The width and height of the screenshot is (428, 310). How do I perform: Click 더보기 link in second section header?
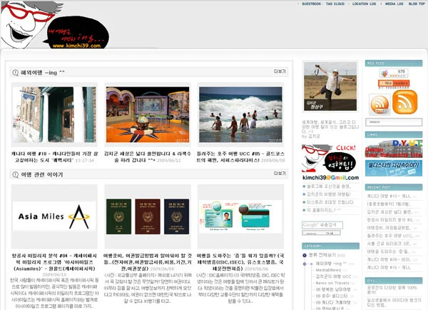pos(280,174)
